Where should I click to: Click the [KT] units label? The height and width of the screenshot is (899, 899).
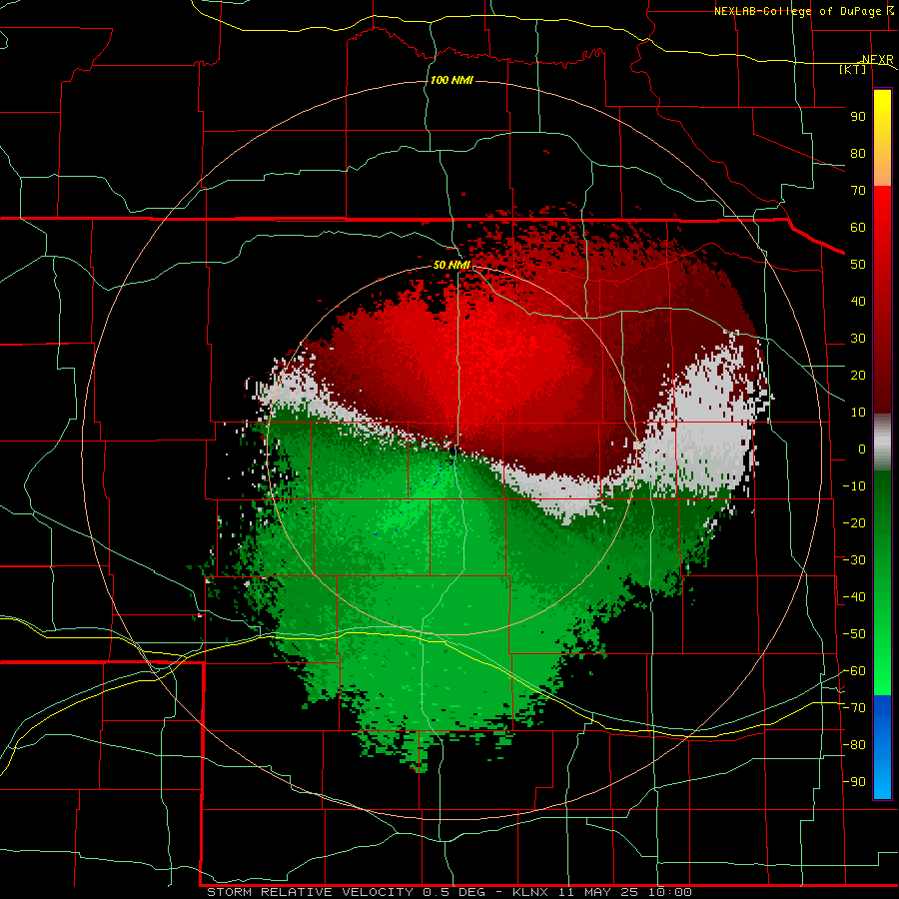pyautogui.click(x=853, y=69)
